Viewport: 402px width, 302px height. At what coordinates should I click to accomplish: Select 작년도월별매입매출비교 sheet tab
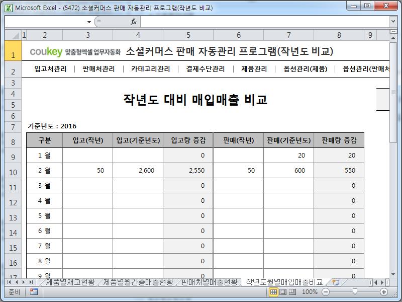(x=284, y=282)
